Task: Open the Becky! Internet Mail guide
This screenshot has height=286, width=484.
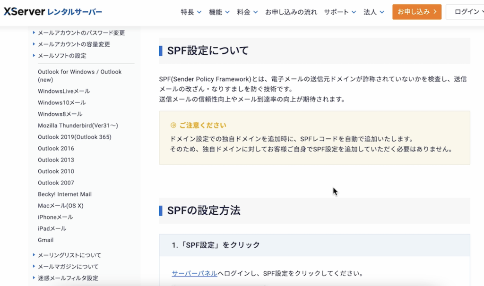Action: tap(65, 194)
